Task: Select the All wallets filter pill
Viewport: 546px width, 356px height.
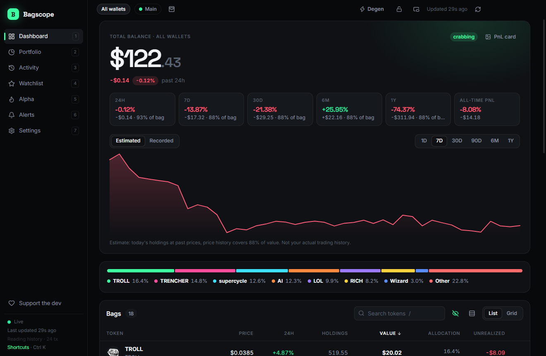Action: (x=113, y=9)
